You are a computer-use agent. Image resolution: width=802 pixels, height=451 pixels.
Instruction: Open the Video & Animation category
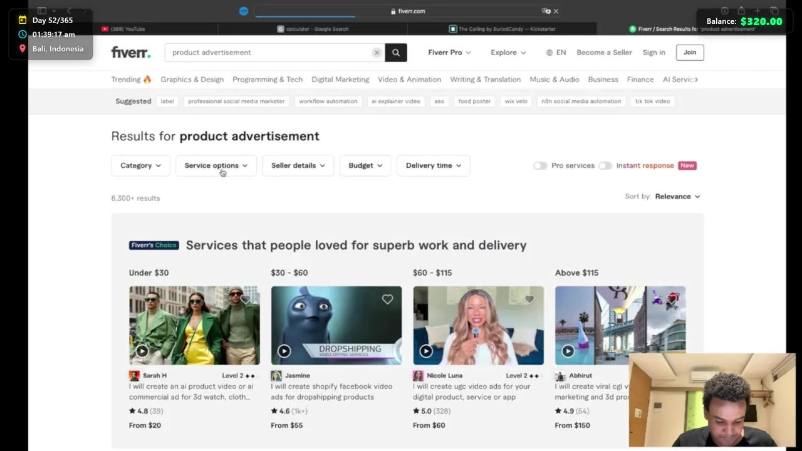(409, 80)
